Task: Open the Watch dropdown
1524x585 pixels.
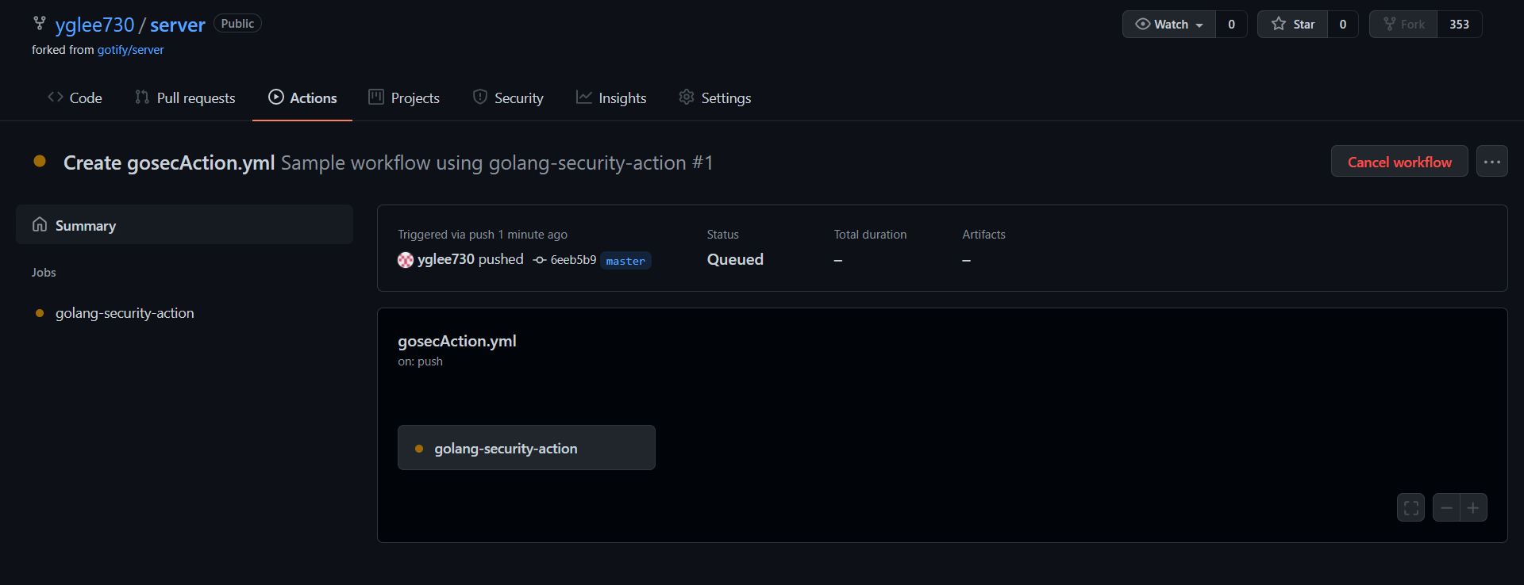Action: point(1169,25)
